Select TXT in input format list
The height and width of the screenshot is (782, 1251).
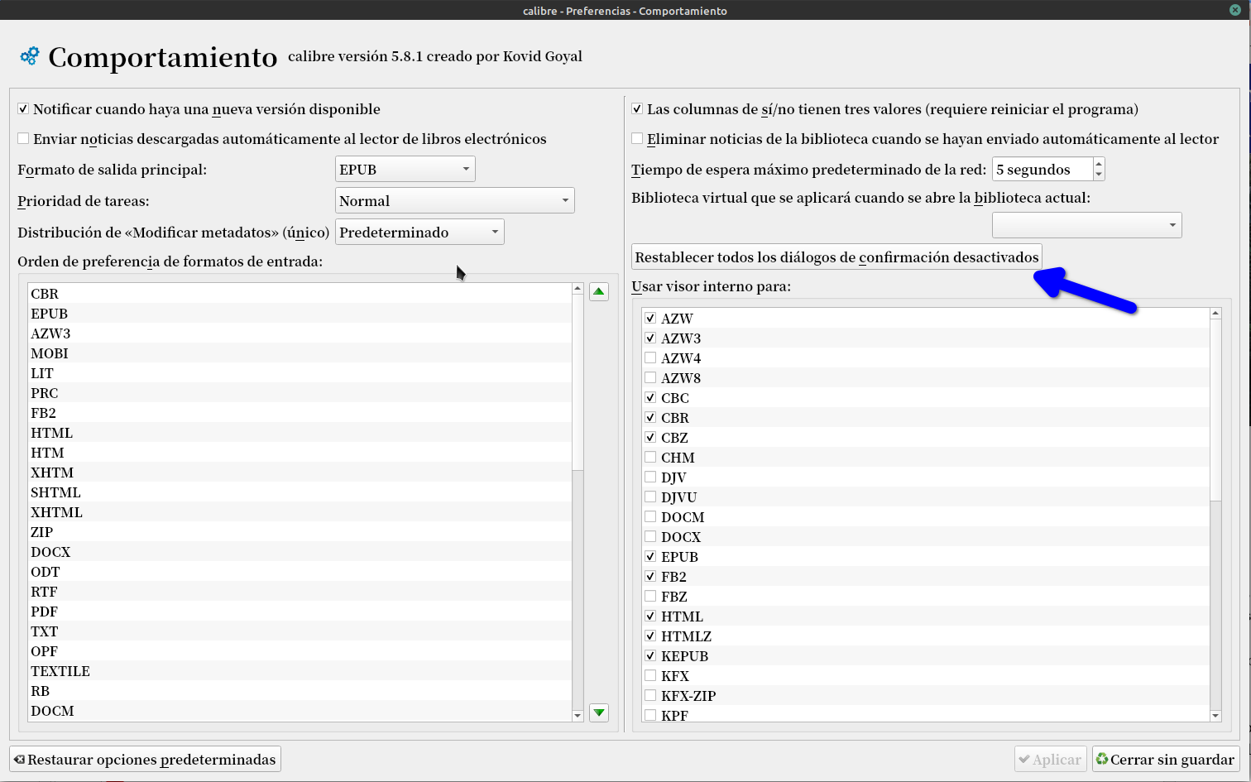300,631
